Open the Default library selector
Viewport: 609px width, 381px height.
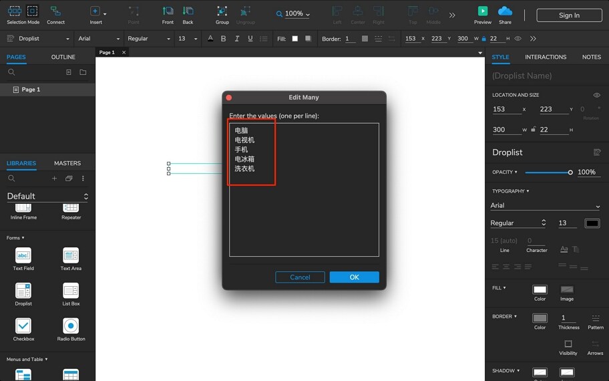pyautogui.click(x=47, y=197)
